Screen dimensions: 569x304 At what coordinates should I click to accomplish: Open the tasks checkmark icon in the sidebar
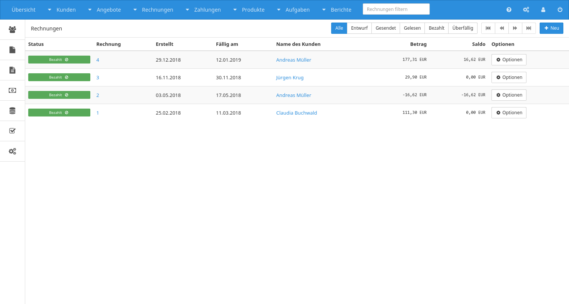pyautogui.click(x=12, y=131)
